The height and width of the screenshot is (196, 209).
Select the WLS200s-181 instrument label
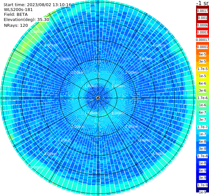pos(18,10)
